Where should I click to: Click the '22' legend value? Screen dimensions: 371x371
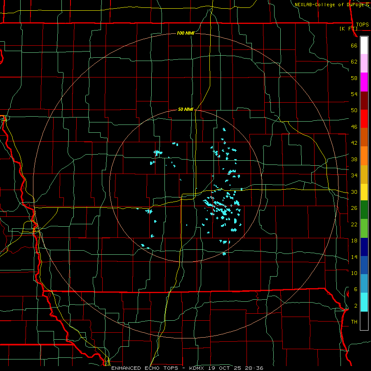[x=354, y=224]
